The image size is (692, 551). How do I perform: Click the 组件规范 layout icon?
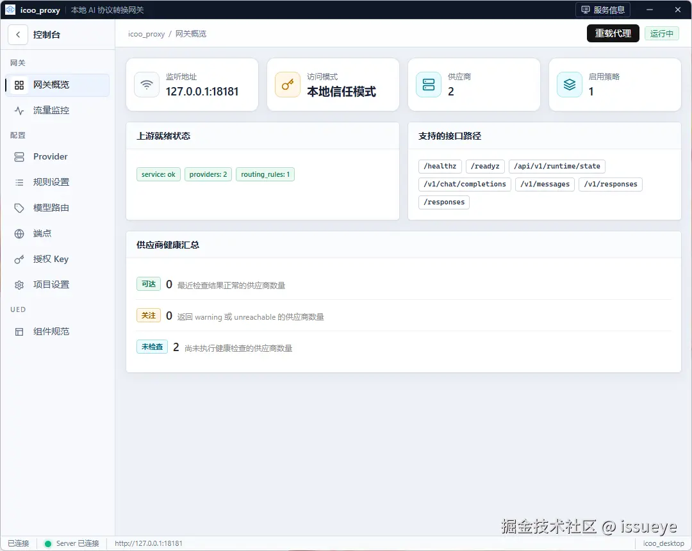point(19,332)
